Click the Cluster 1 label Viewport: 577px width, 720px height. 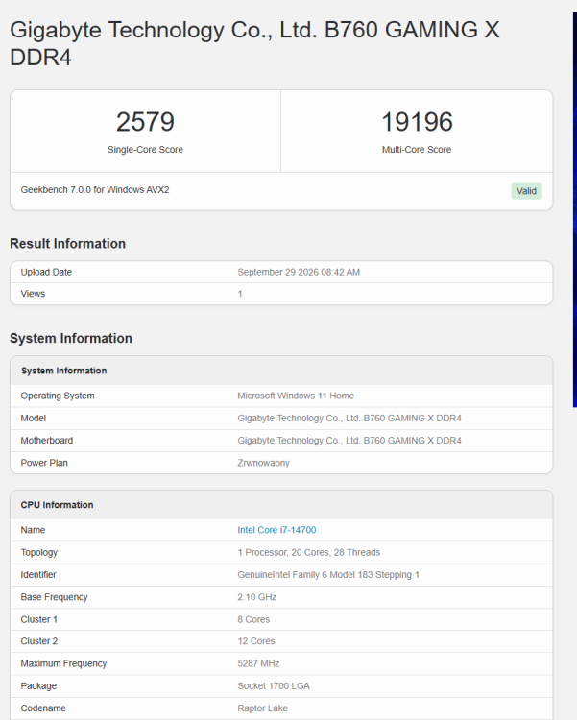coord(39,619)
